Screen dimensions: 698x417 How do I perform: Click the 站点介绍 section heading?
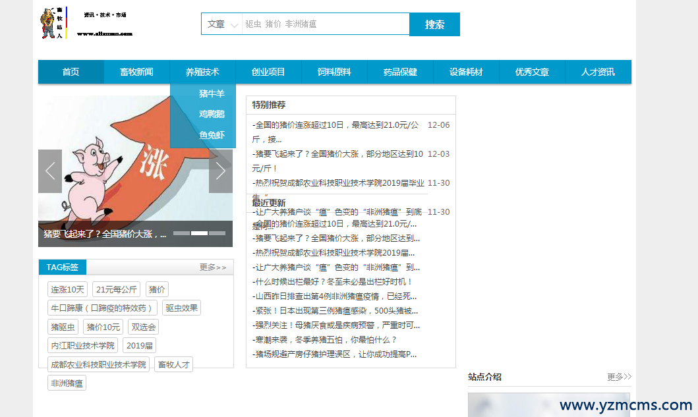[484, 377]
